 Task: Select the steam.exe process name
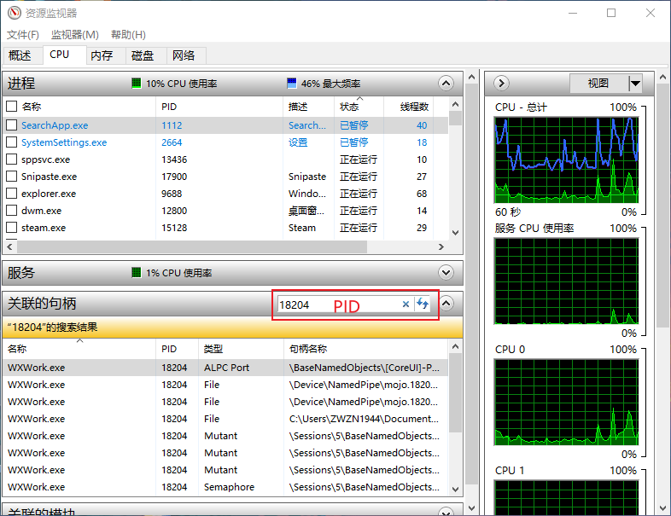[x=44, y=228]
